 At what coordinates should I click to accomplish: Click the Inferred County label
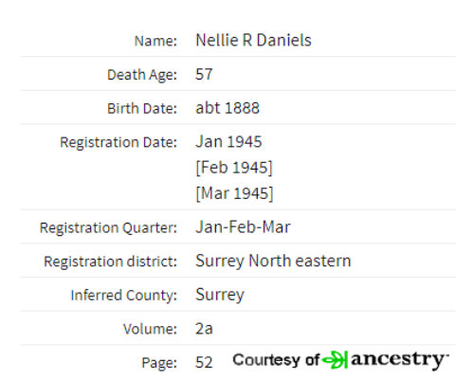pyautogui.click(x=124, y=296)
